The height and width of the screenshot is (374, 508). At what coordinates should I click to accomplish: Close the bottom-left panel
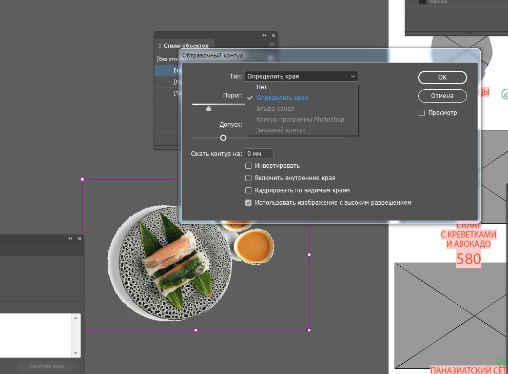pos(80,239)
